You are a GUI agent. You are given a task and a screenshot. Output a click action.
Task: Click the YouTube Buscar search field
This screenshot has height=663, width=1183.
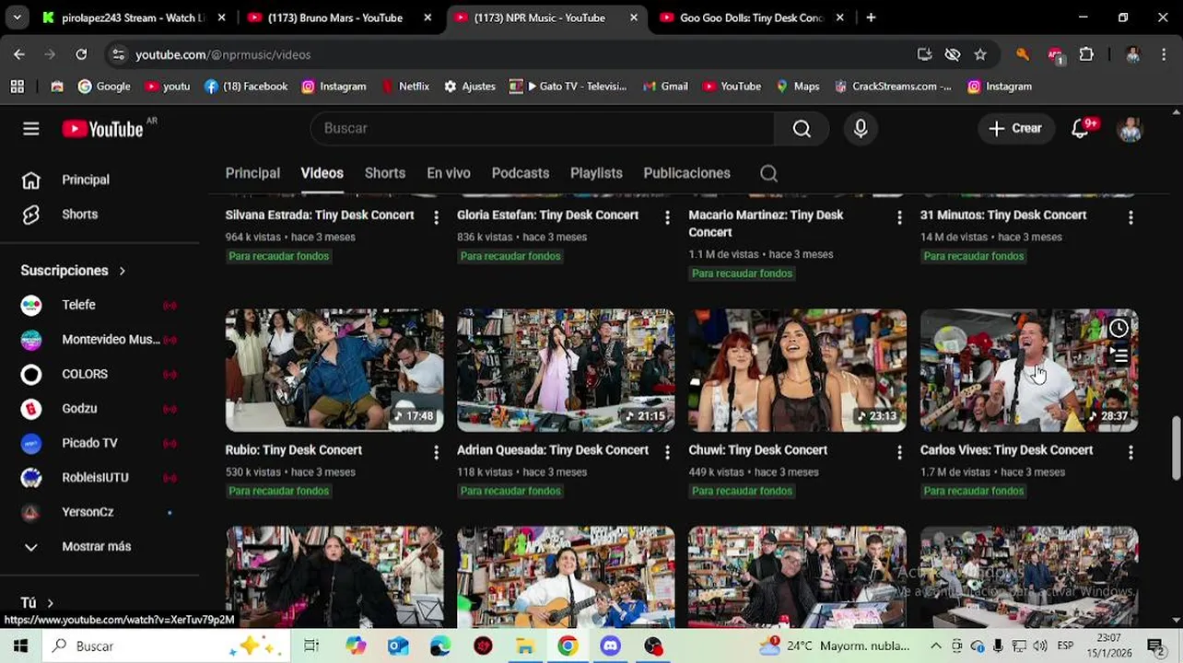tap(544, 129)
